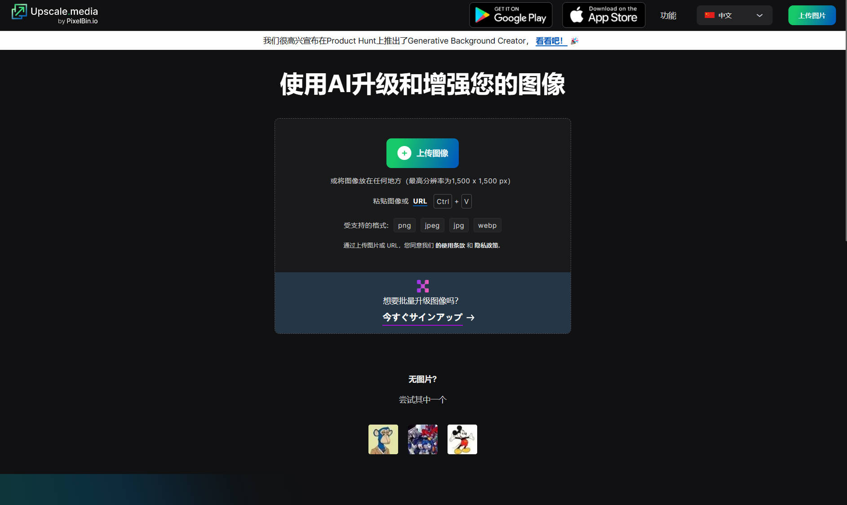Click the 上传图像 upload button
The height and width of the screenshot is (505, 847).
tap(422, 153)
